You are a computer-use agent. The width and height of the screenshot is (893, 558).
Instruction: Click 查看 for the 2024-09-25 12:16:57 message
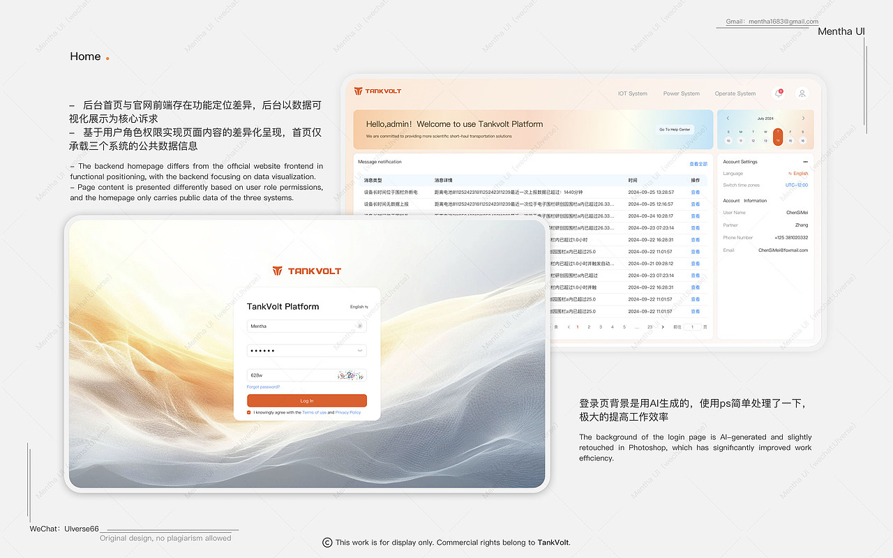click(695, 204)
